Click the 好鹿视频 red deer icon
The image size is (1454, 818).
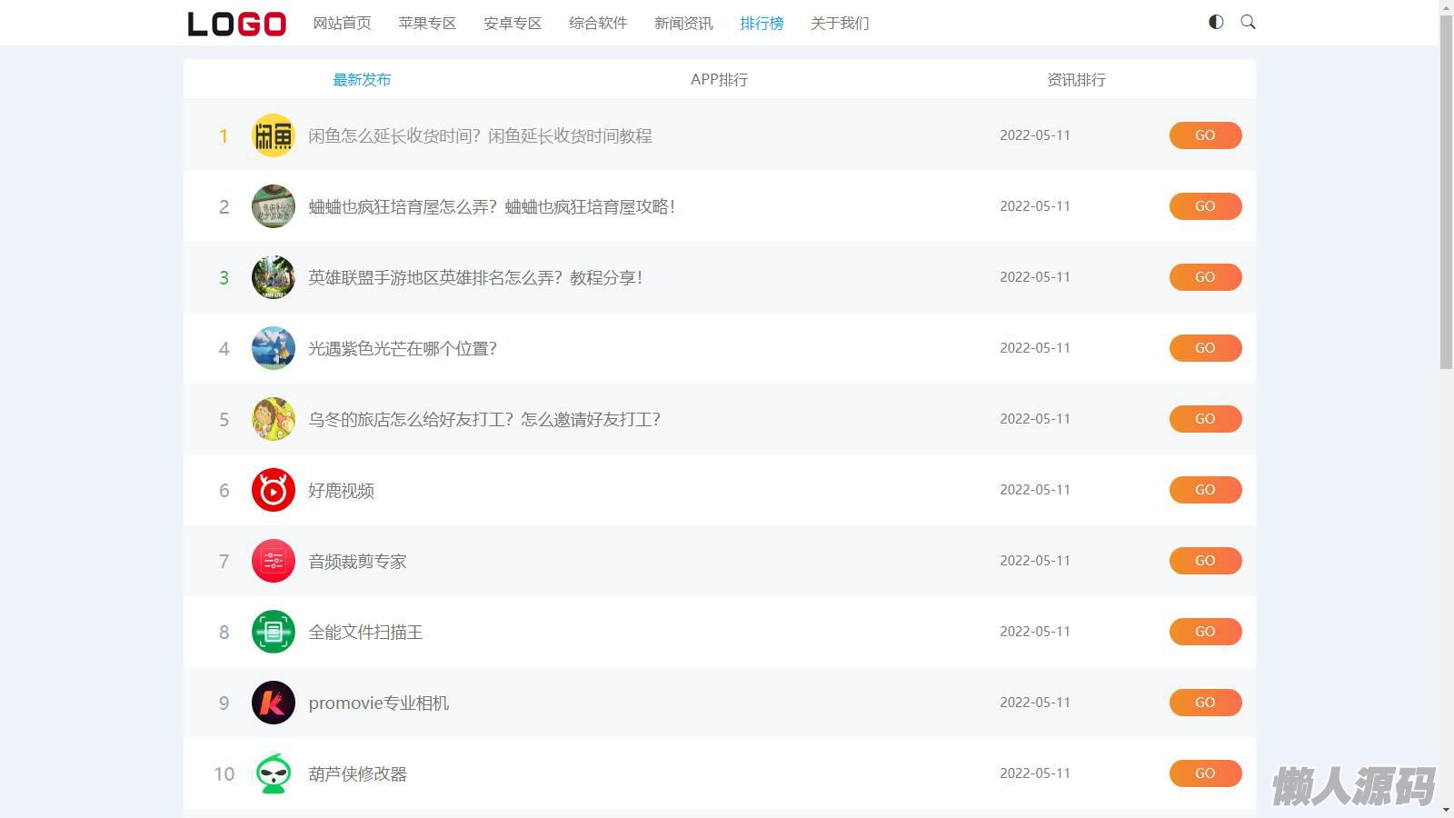pos(273,490)
